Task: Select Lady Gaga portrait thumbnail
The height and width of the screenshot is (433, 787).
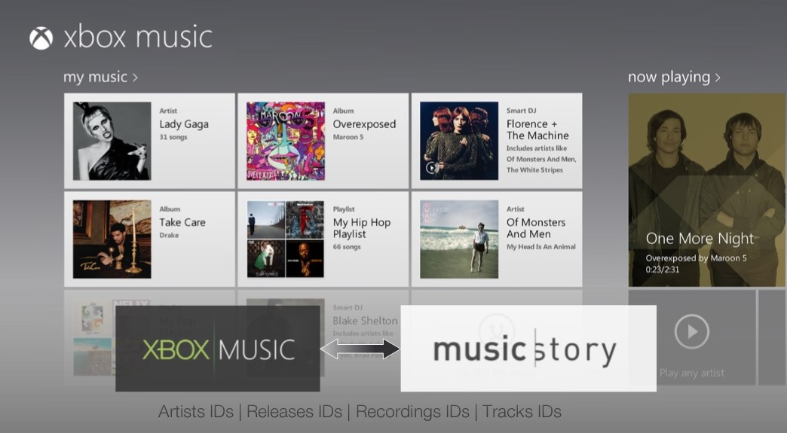Action: coord(112,142)
